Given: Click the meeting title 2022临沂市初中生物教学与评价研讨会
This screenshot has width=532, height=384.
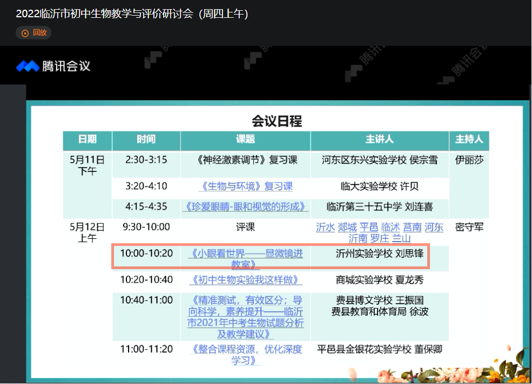Looking at the screenshot, I should pyautogui.click(x=132, y=14).
